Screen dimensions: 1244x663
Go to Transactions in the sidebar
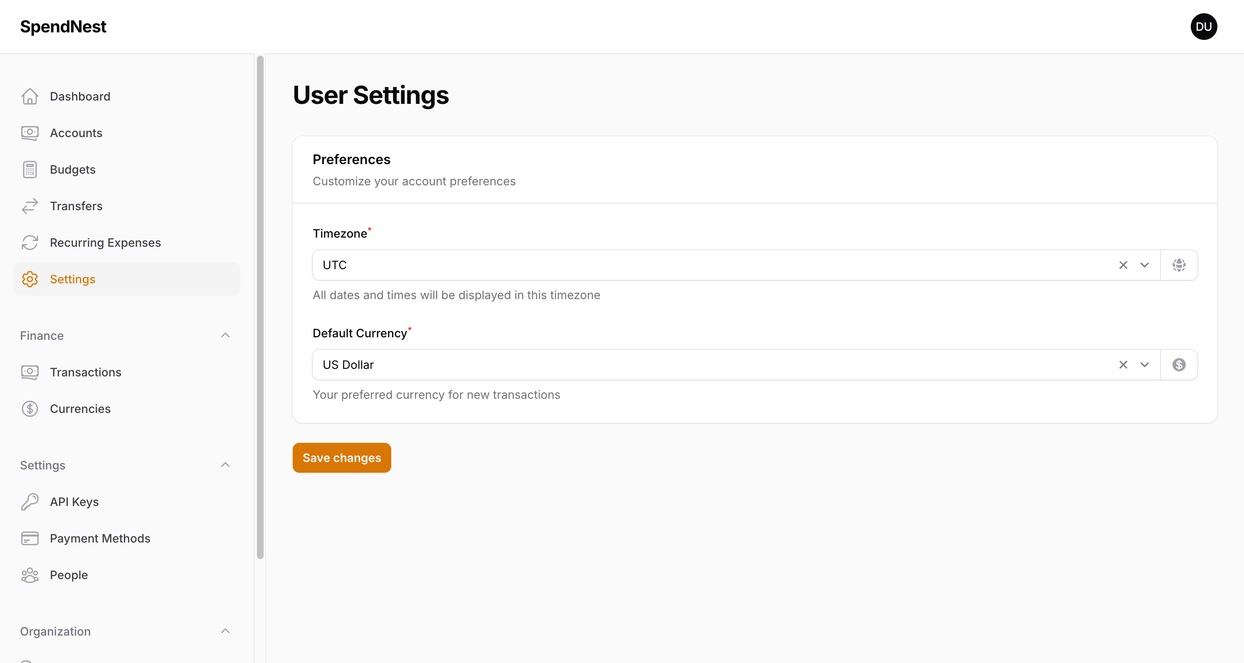[86, 372]
